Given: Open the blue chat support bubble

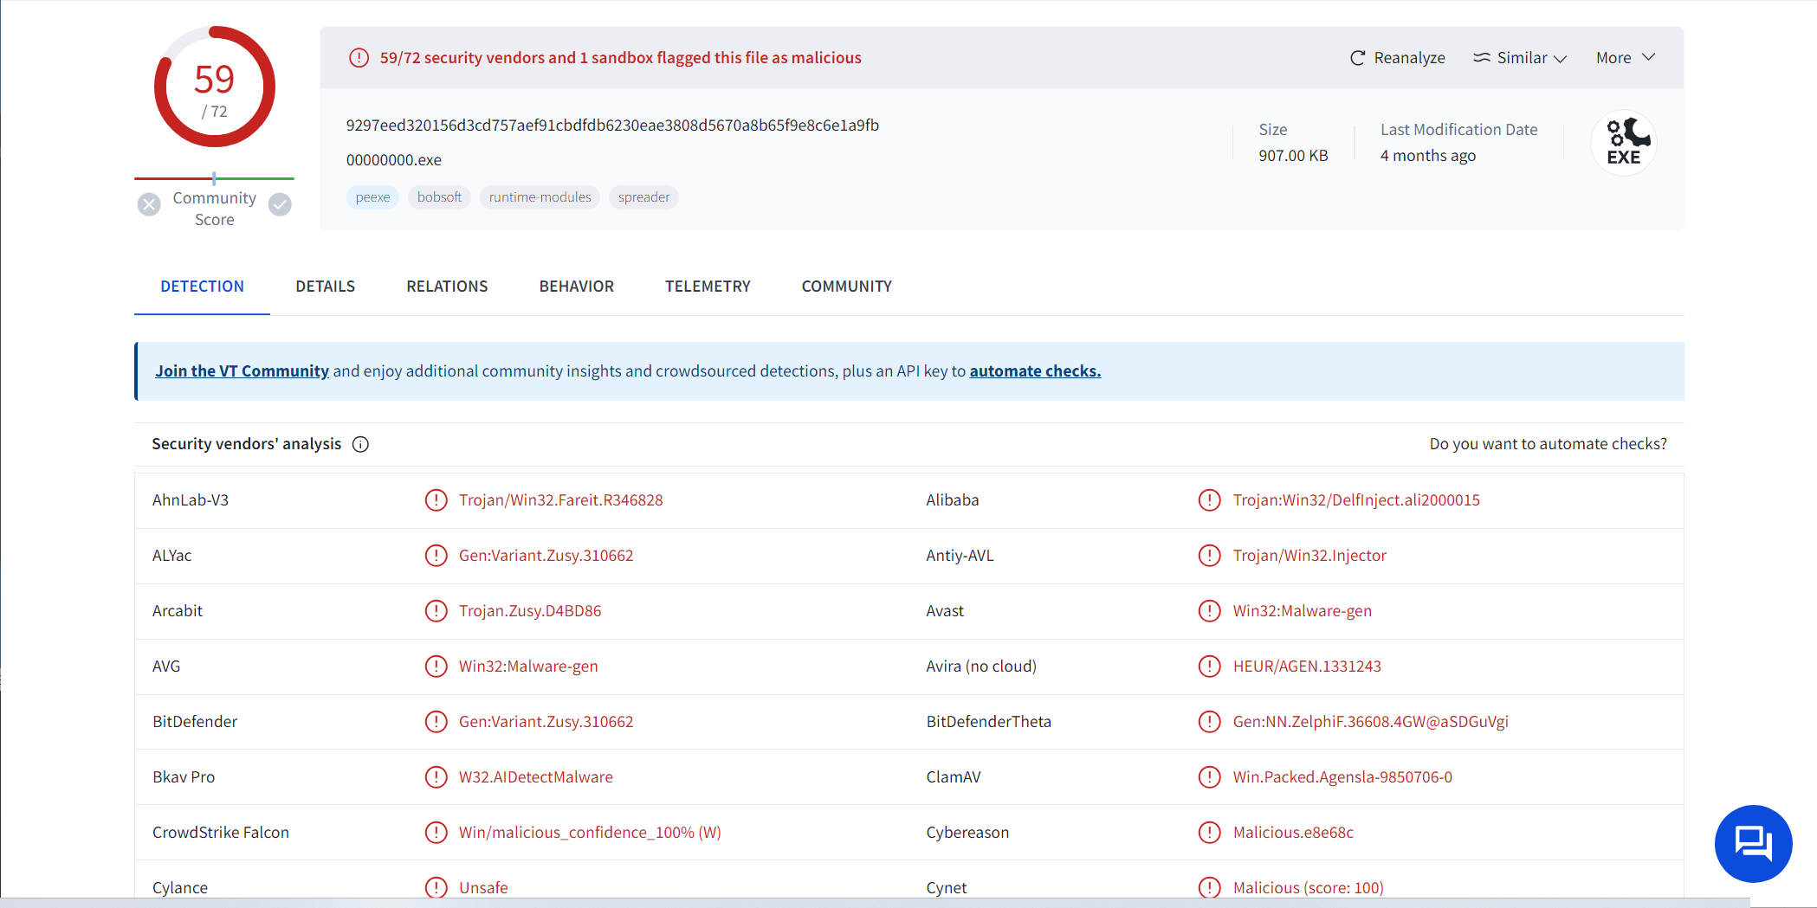Looking at the screenshot, I should coord(1753,843).
